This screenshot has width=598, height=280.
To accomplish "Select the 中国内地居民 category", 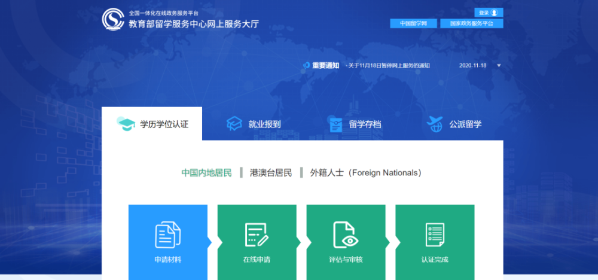I will pyautogui.click(x=206, y=173).
